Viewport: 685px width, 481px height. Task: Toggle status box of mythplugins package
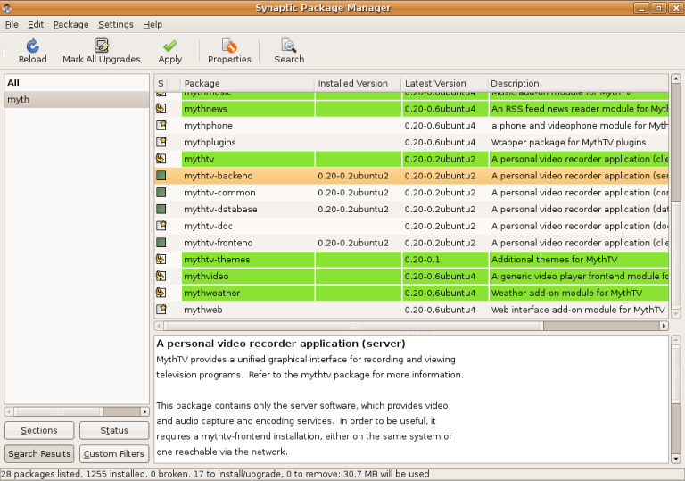[x=161, y=142]
